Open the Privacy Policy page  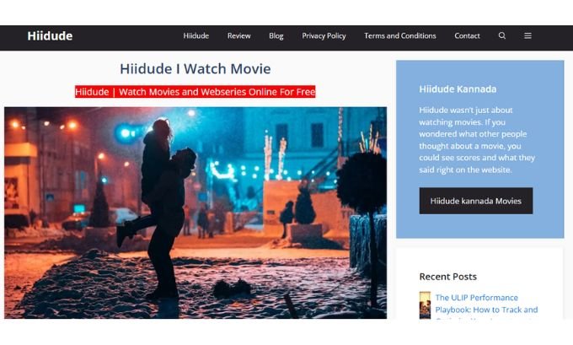tap(324, 36)
